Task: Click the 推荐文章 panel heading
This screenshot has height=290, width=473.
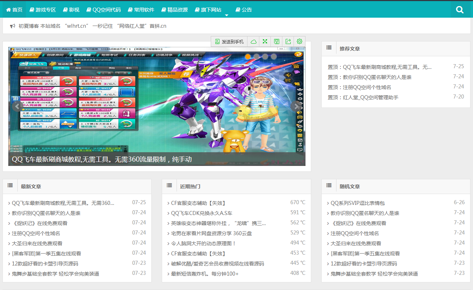Action: pyautogui.click(x=350, y=48)
